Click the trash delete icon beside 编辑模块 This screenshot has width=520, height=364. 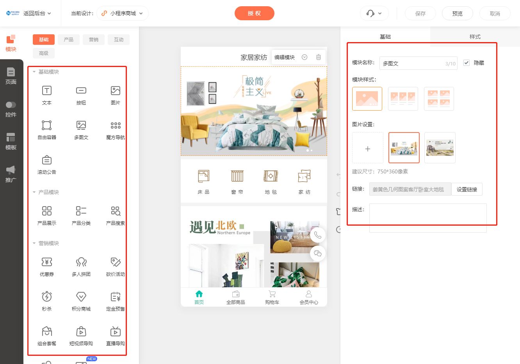pyautogui.click(x=318, y=57)
